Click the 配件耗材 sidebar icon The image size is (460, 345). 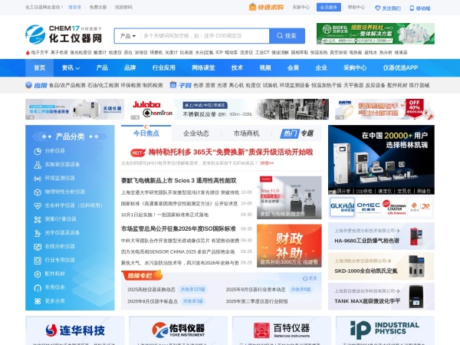[x=36, y=273]
